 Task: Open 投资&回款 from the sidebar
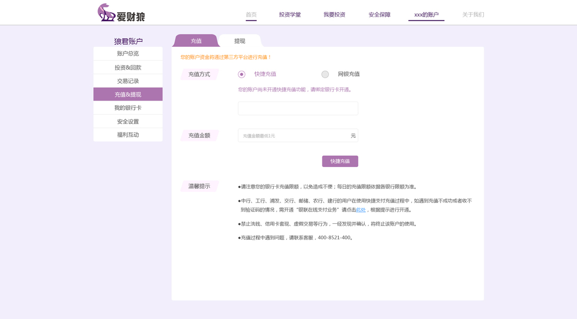tap(127, 67)
